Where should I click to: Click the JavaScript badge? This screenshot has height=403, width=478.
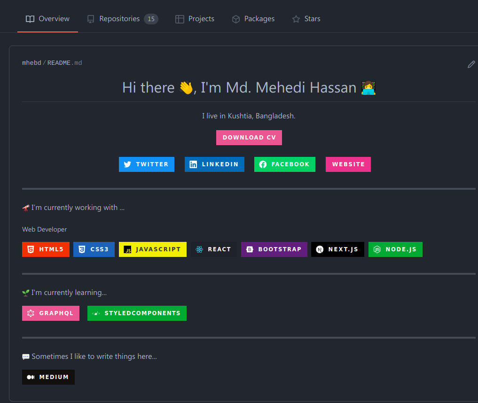(x=153, y=249)
